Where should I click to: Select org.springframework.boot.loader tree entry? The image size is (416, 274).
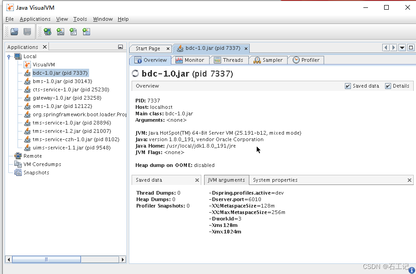coord(79,114)
